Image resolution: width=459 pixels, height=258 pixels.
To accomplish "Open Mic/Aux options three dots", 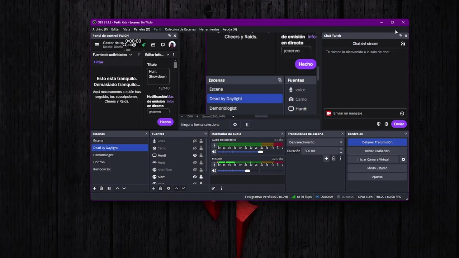I will coord(214,164).
